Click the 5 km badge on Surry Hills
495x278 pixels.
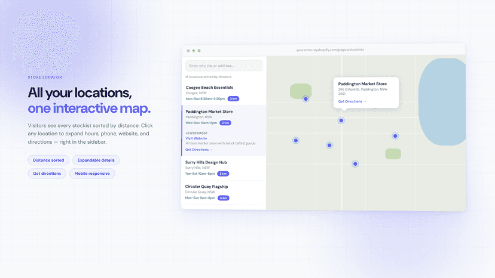(x=223, y=174)
